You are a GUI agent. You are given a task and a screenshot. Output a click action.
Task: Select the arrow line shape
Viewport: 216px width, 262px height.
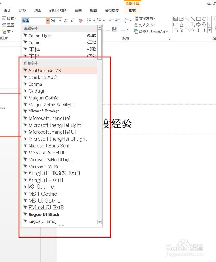tap(193, 19)
